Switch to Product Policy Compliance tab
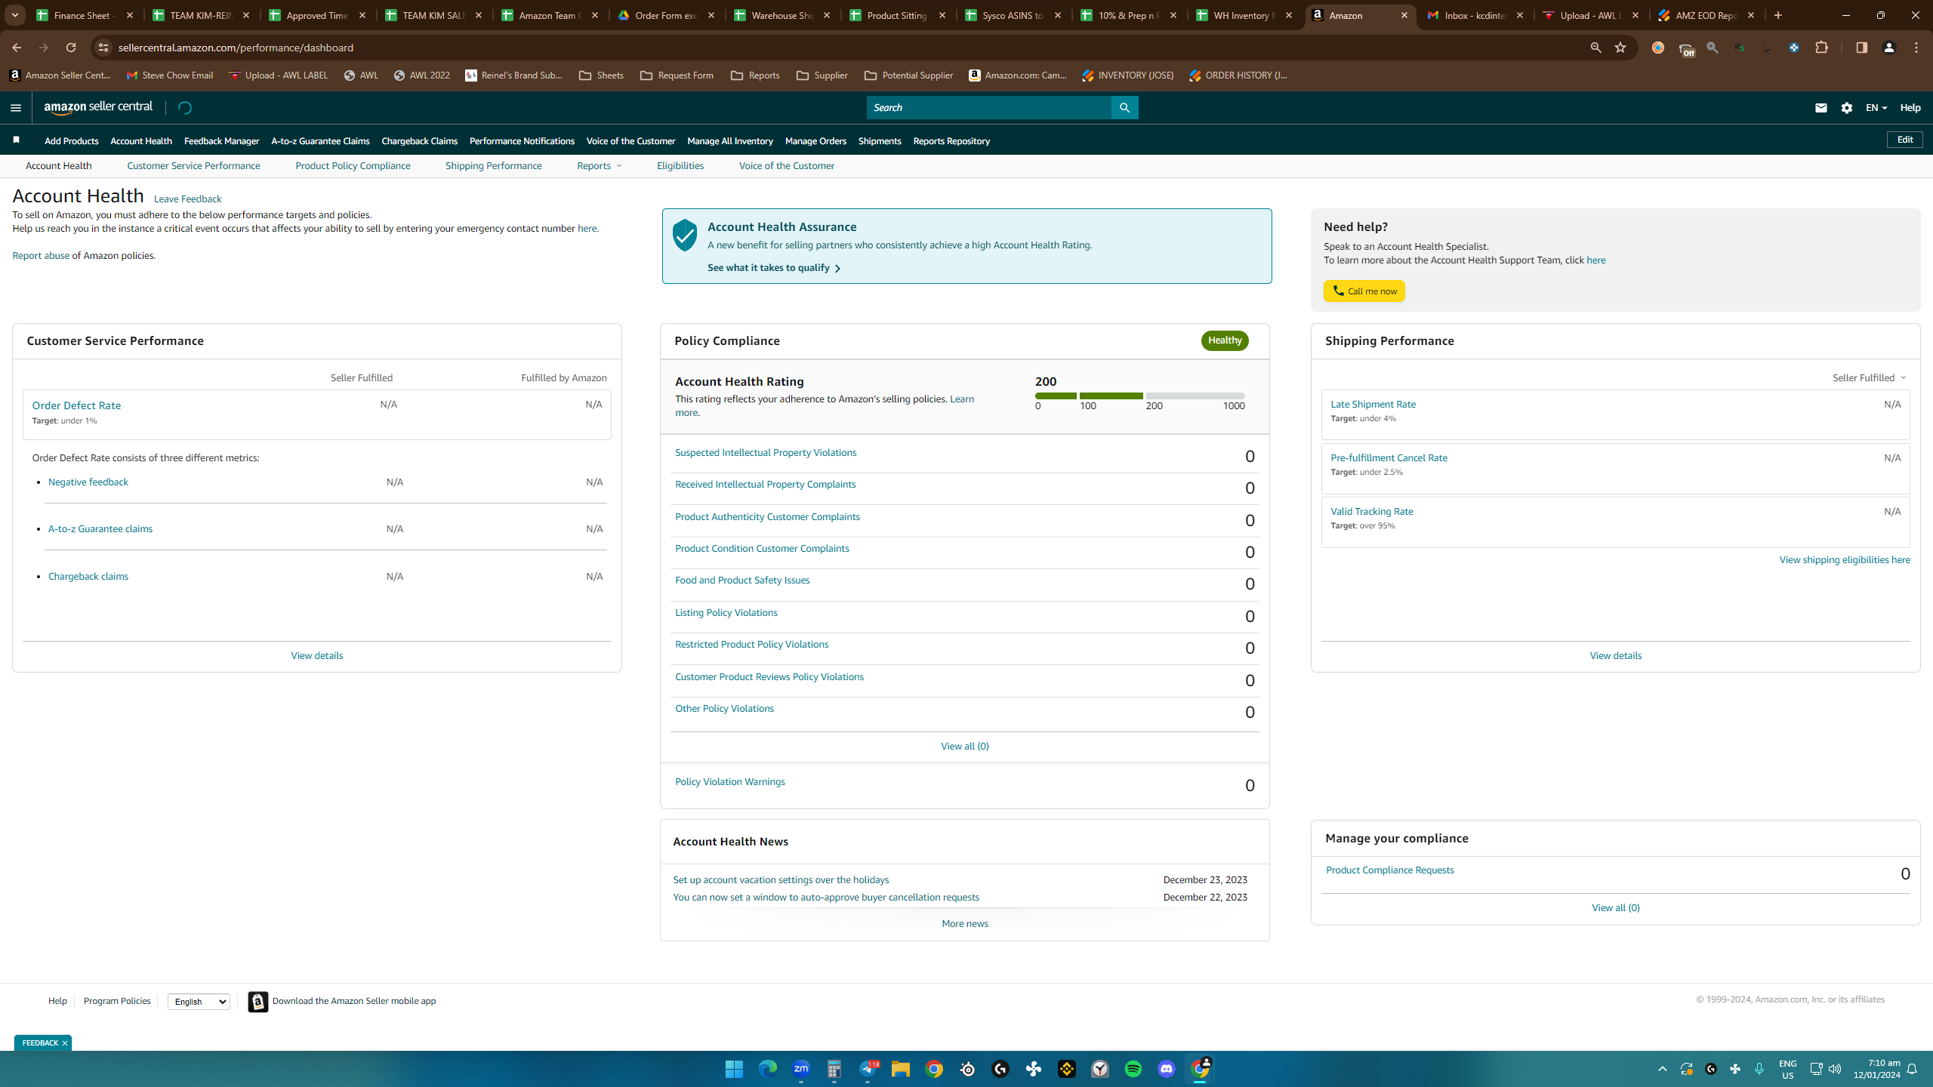Screen dimensions: 1933x1087 pos(353,166)
